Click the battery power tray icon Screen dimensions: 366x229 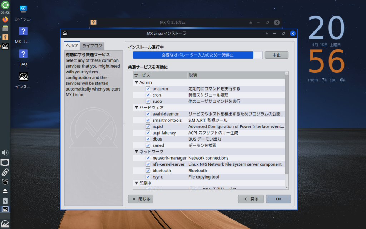tap(5, 200)
